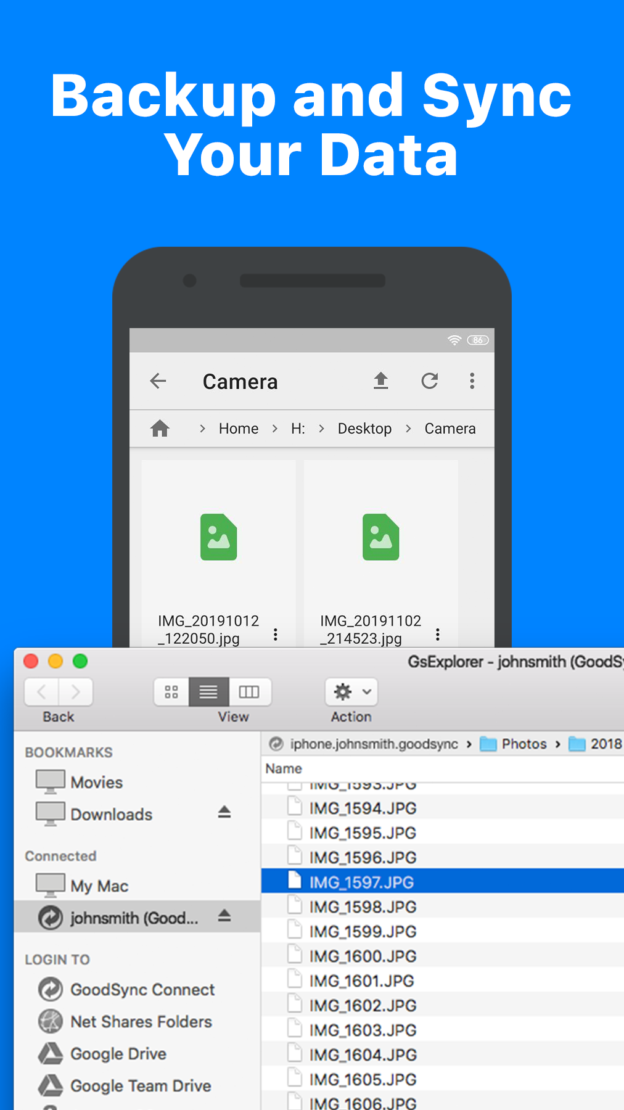Image resolution: width=624 pixels, height=1110 pixels.
Task: Eject the johnsmith GoodSync connection
Action: pyautogui.click(x=224, y=916)
